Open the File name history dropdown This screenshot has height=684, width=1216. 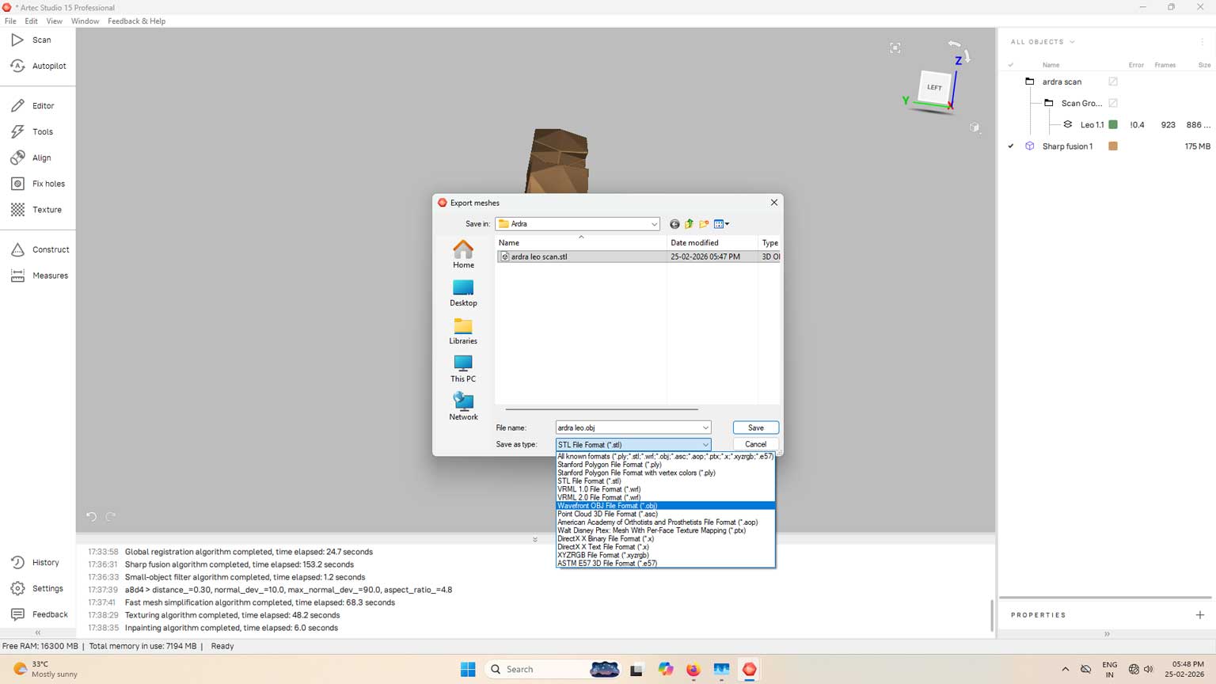click(705, 427)
